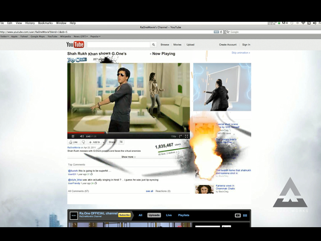321x241 pixels.
Task: Enter fullscreen mode on the video player
Action: click(x=186, y=136)
